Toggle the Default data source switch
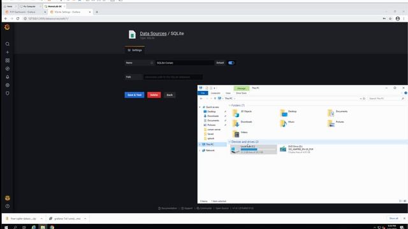This screenshot has height=229, width=408. [x=231, y=63]
